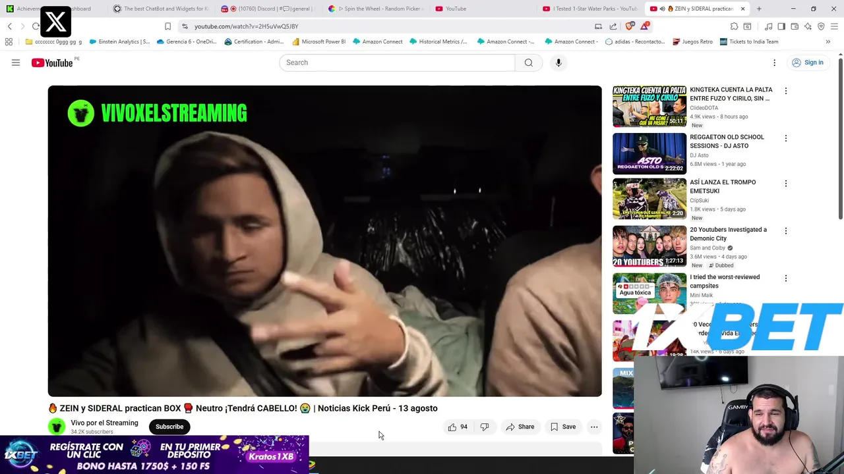844x474 pixels.
Task: Click the install app icon in address bar
Action: 598,26
